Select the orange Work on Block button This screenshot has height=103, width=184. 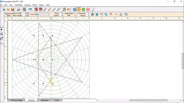point(79,9)
